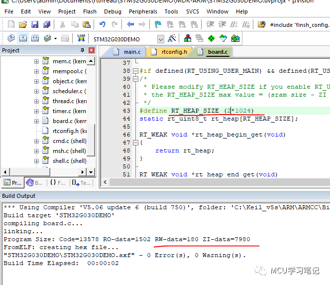The image size is (330, 285).
Task: Open the Peripherals menu
Action: (143, 11)
